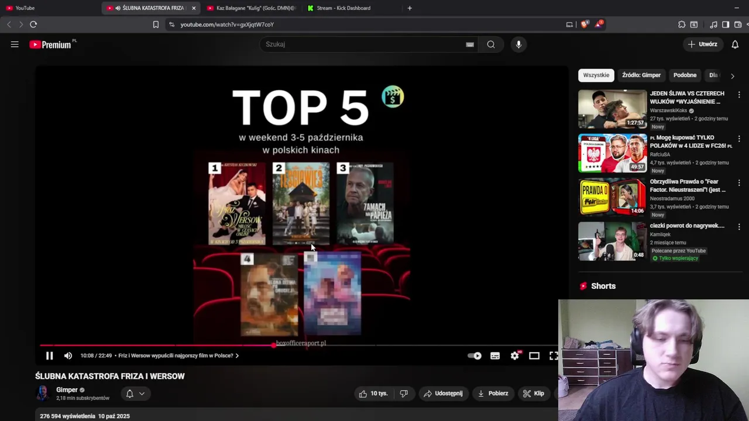Open Gimper subscription notification dropdown
749x421 pixels.
135,394
